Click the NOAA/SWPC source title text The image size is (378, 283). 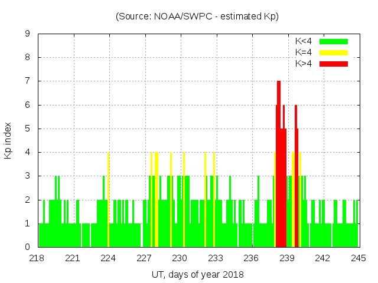pos(197,16)
